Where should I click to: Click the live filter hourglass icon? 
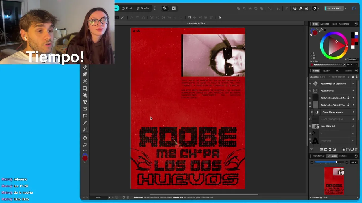click(x=330, y=150)
